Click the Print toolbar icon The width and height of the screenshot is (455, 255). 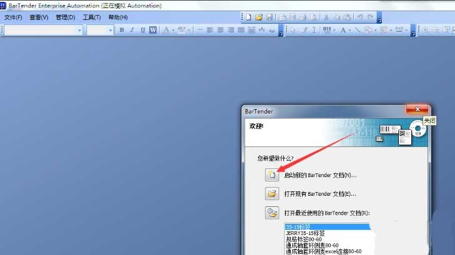click(x=303, y=17)
